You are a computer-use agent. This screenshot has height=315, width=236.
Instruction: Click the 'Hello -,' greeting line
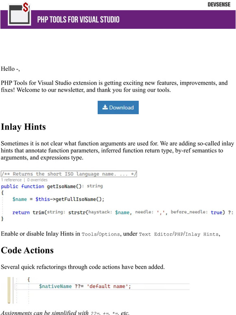tap(10, 69)
